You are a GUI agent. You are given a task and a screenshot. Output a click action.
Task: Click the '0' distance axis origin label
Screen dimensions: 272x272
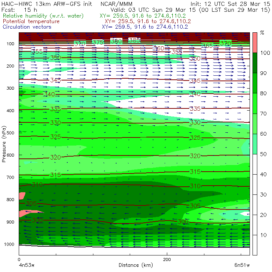[x=19, y=260]
